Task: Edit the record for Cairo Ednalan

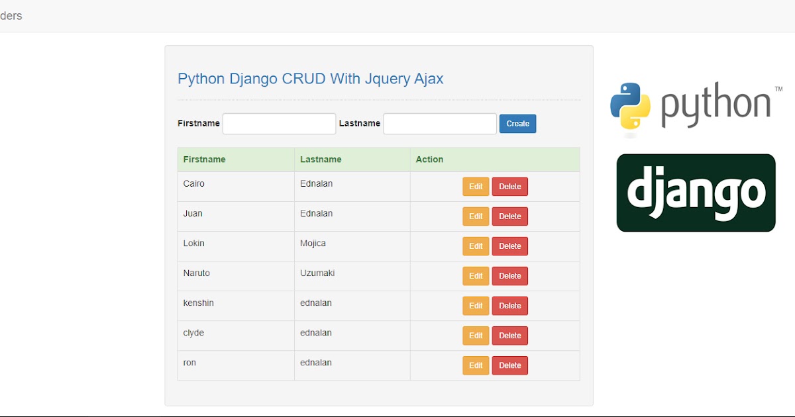Action: click(x=476, y=186)
